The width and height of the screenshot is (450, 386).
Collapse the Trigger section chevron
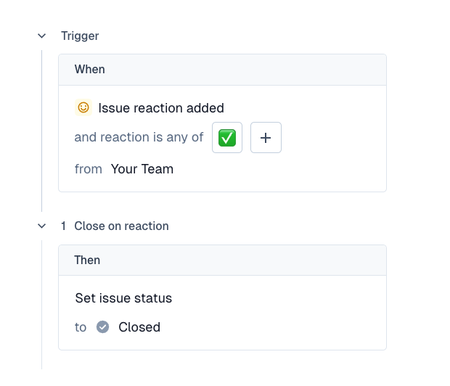tap(42, 36)
